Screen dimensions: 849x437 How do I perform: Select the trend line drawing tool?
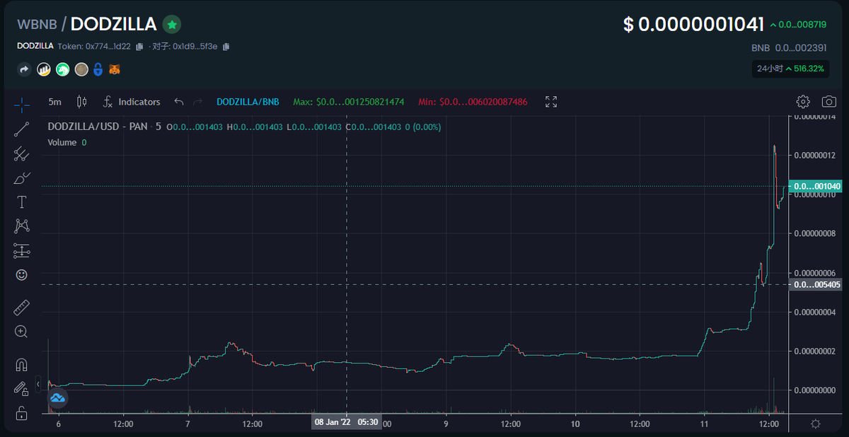point(22,129)
